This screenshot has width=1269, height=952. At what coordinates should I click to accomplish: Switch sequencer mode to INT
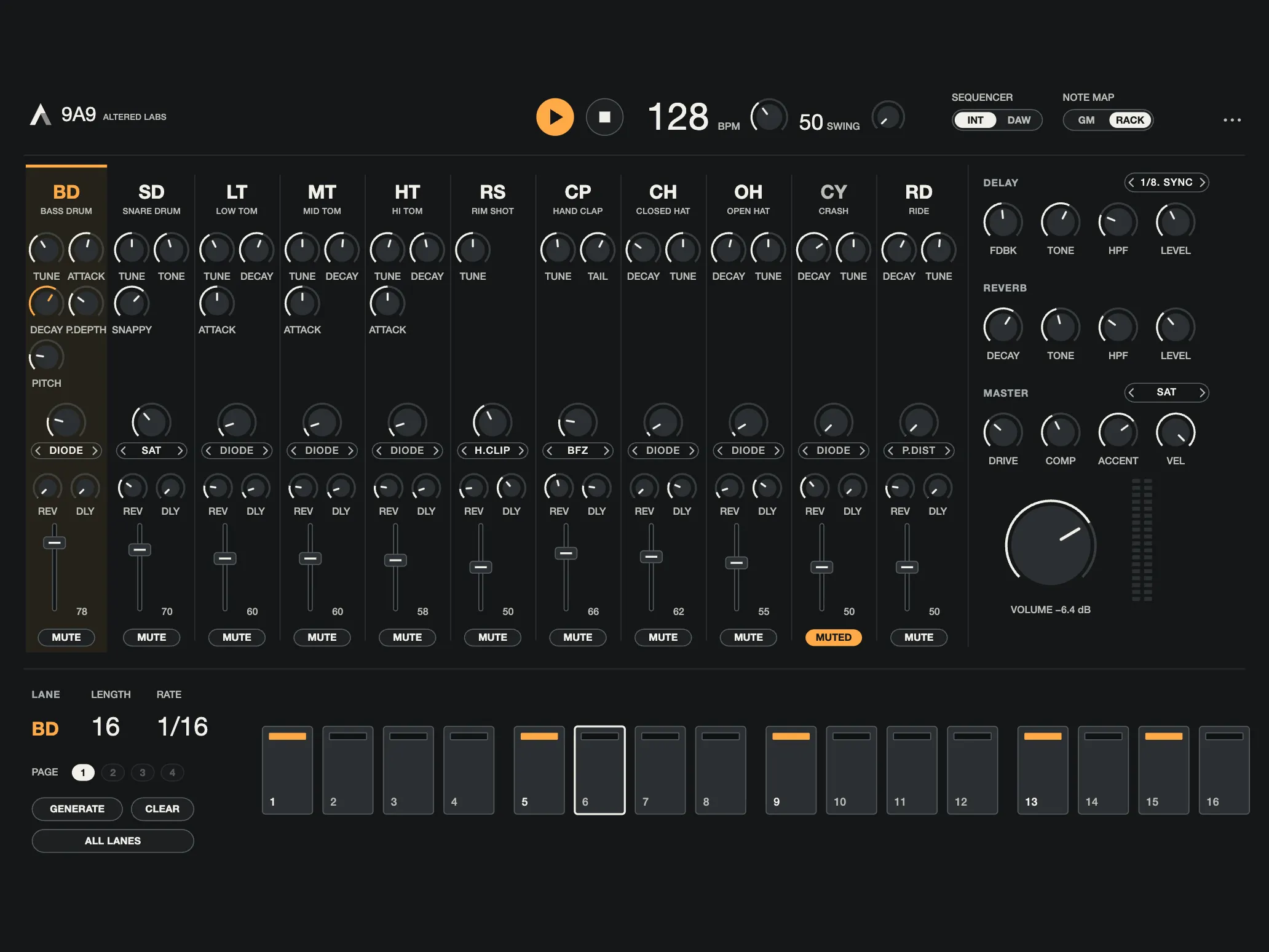coord(975,120)
